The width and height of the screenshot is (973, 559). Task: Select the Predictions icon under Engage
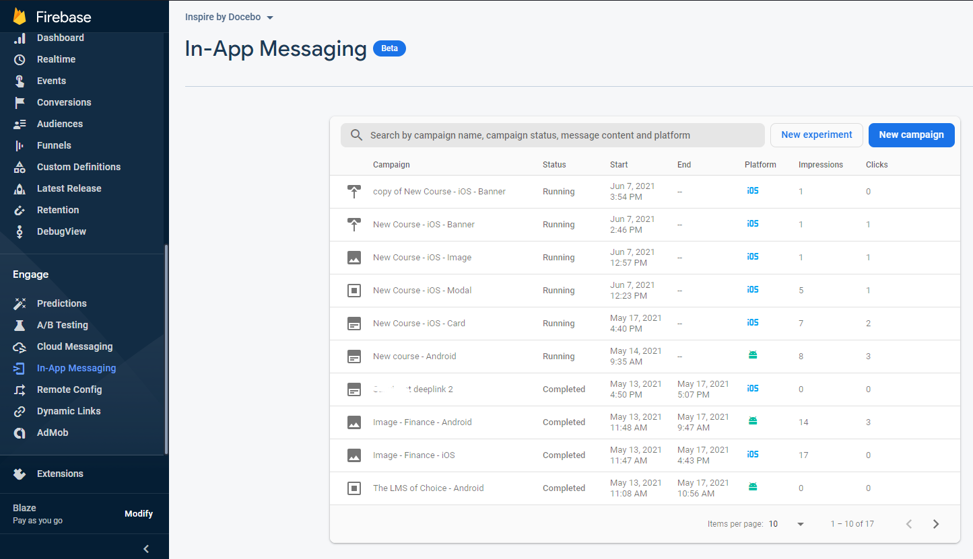click(20, 303)
